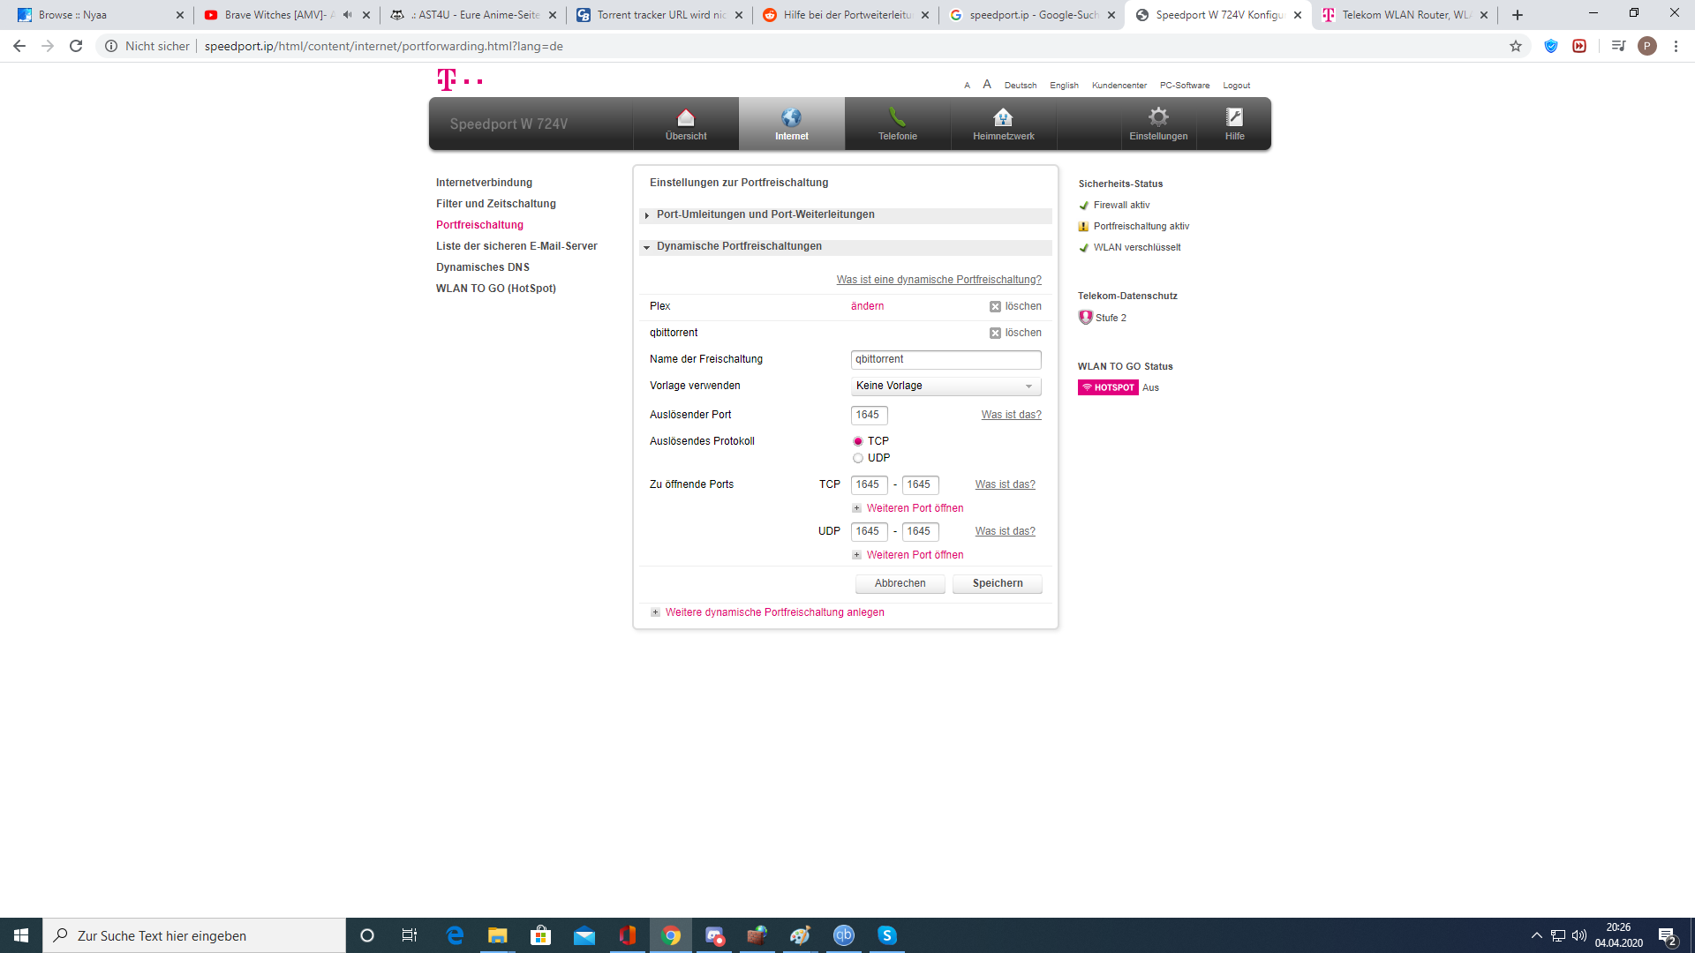Screen dimensions: 1695x953
Task: Click the Abbrechen button
Action: coord(900,583)
